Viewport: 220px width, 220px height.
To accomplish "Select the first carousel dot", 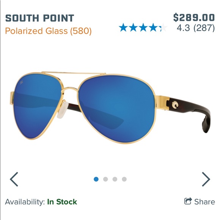I will point(96,179).
